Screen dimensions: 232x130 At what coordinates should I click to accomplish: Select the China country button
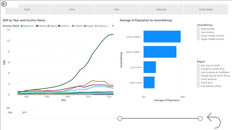(72, 9)
